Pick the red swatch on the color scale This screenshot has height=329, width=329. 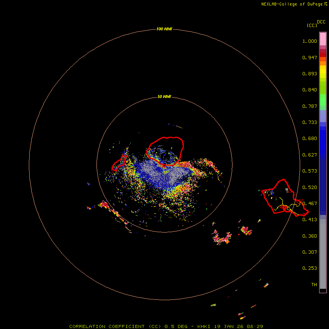pyautogui.click(x=323, y=55)
